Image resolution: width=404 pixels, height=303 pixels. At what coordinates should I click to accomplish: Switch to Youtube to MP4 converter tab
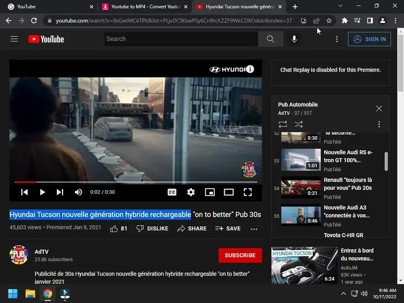point(145,7)
